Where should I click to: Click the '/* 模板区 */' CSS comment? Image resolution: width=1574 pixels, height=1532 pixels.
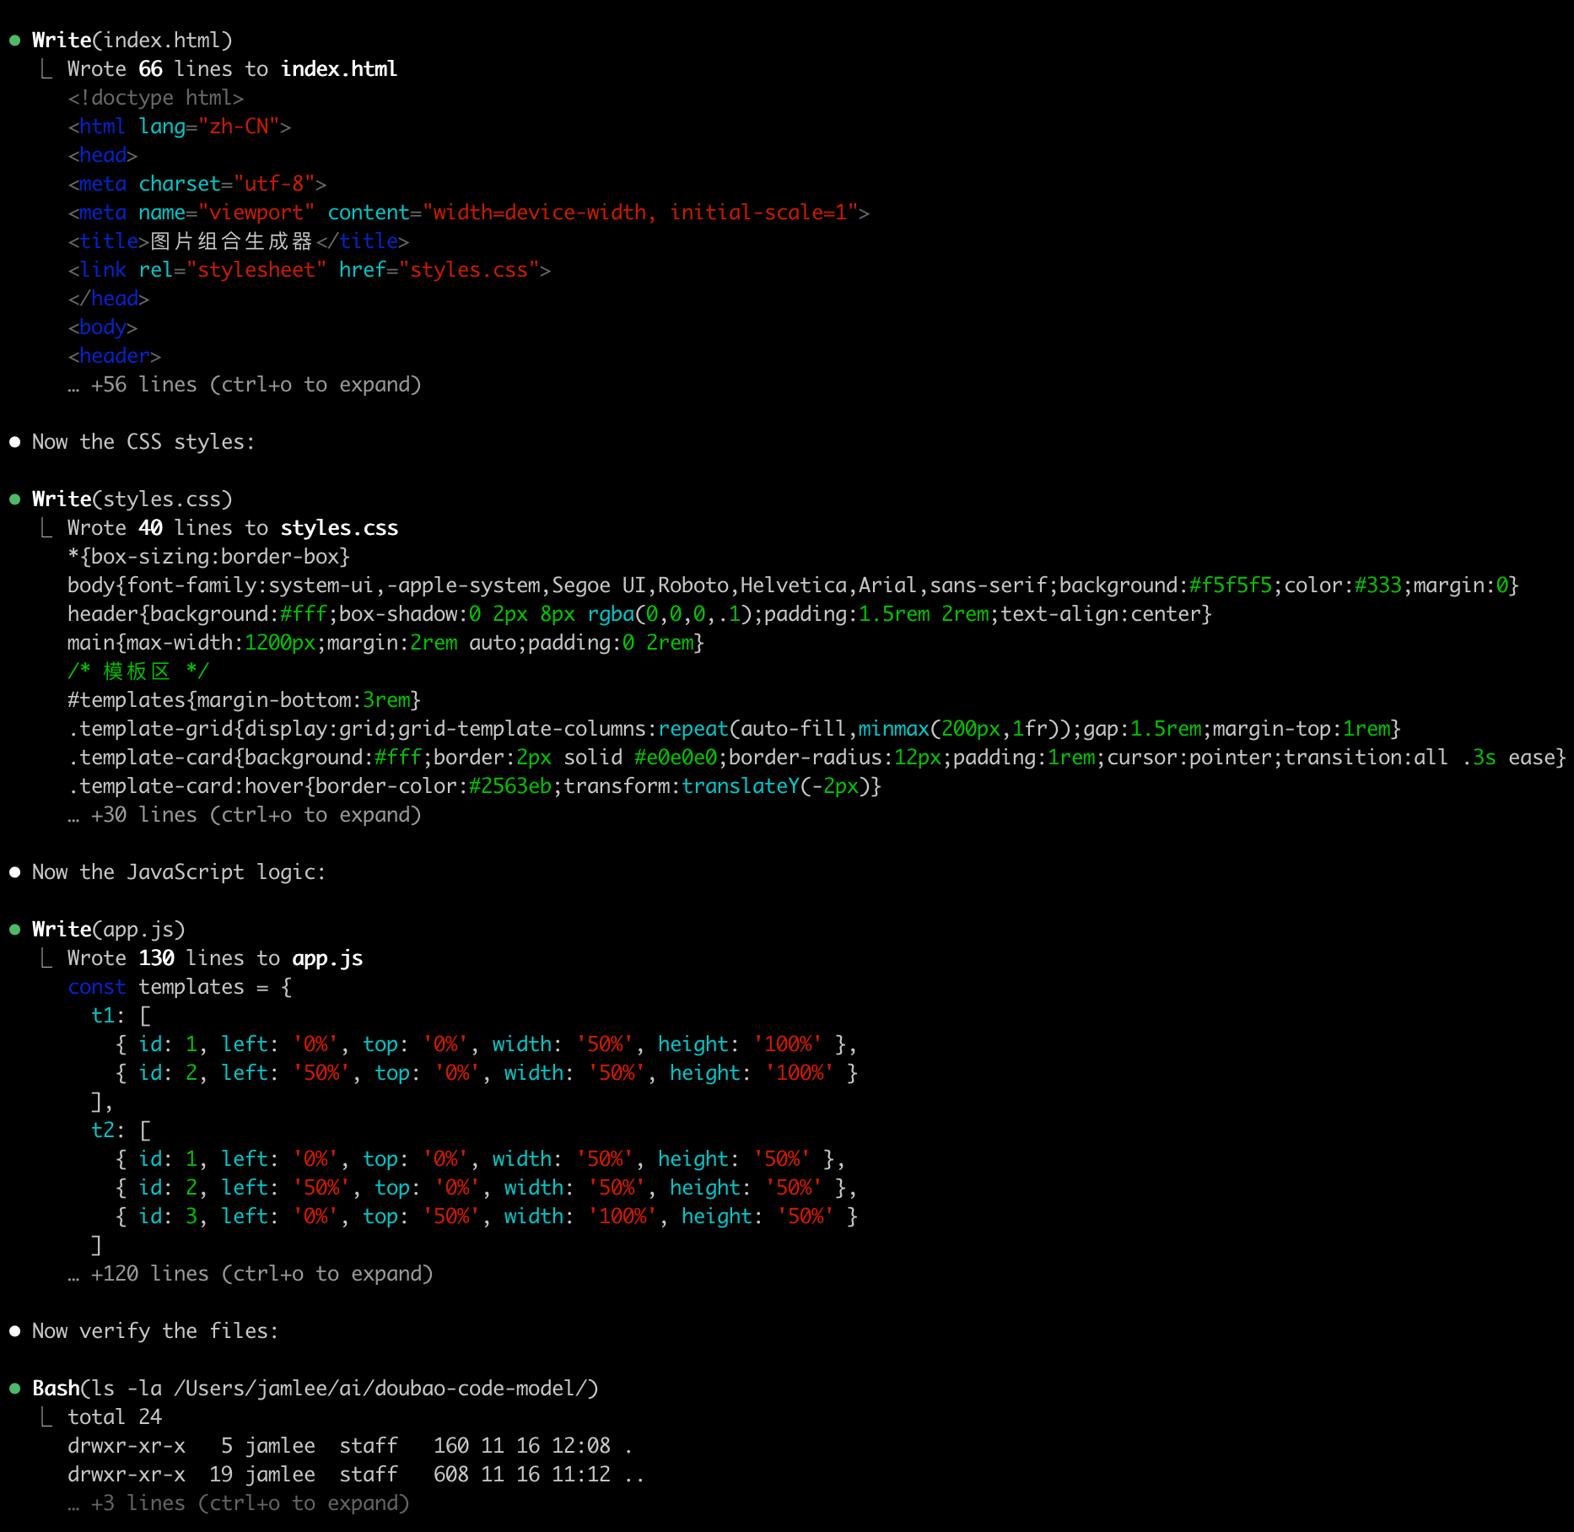[138, 672]
